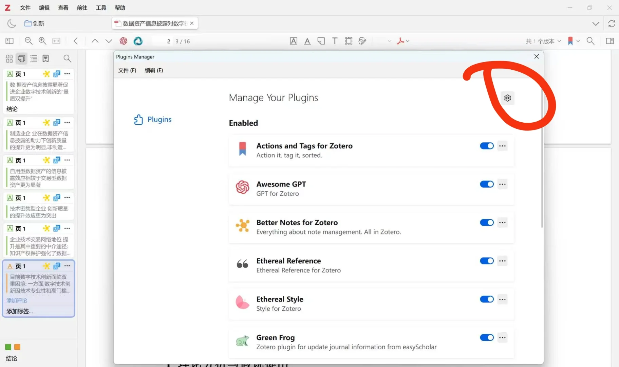Click star icon on '制造业企业' annotation
The width and height of the screenshot is (619, 367).
pos(46,122)
